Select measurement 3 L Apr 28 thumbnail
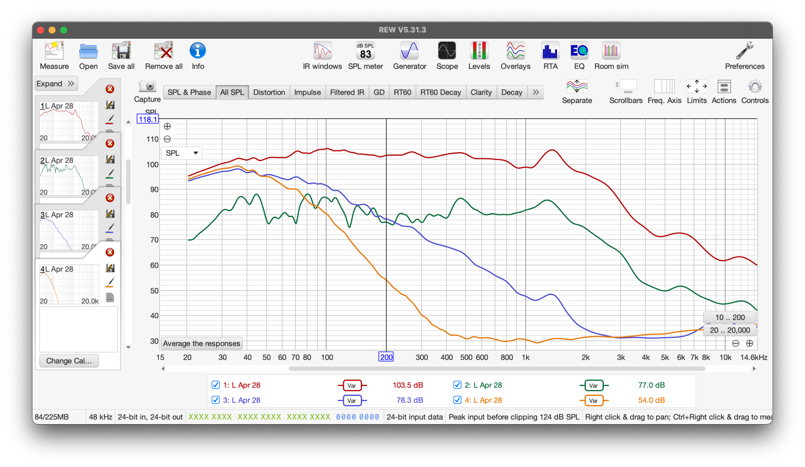The height and width of the screenshot is (467, 805). [x=68, y=230]
